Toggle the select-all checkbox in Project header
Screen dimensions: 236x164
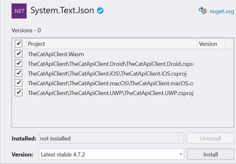(x=19, y=44)
